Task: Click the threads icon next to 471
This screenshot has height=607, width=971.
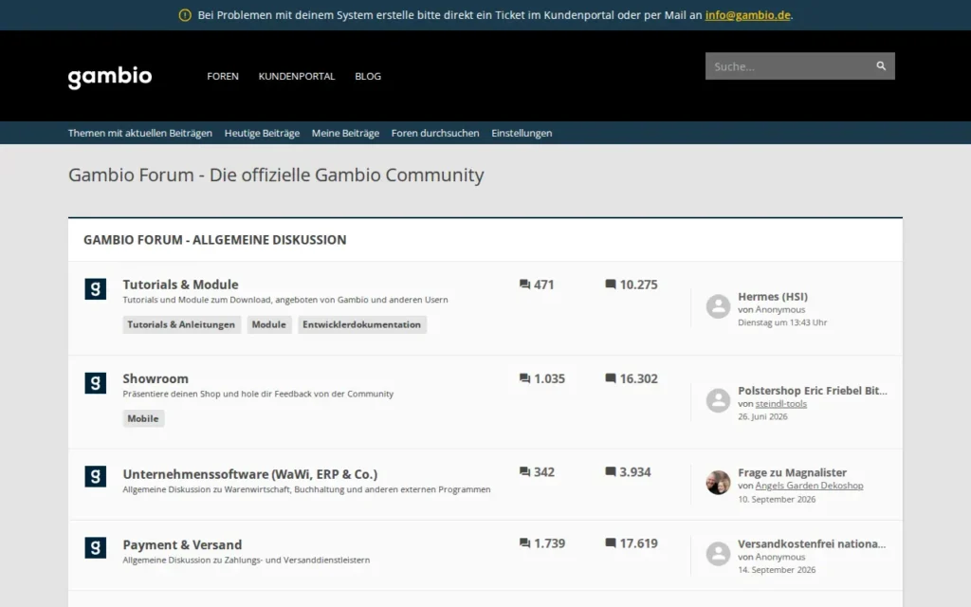Action: [524, 285]
